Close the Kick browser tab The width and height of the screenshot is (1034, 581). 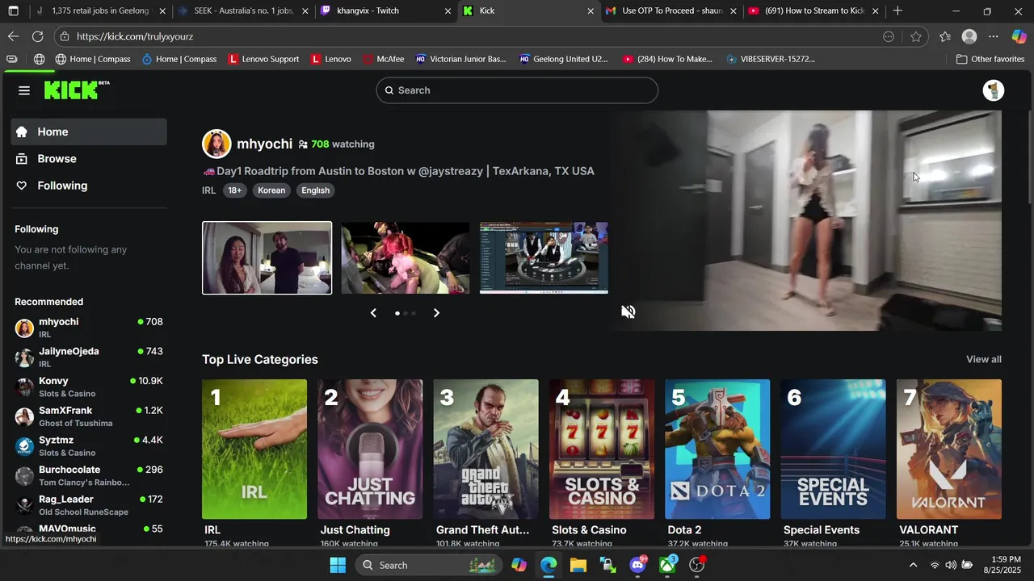[591, 11]
